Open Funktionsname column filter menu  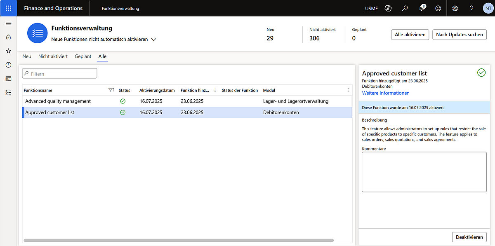click(111, 90)
